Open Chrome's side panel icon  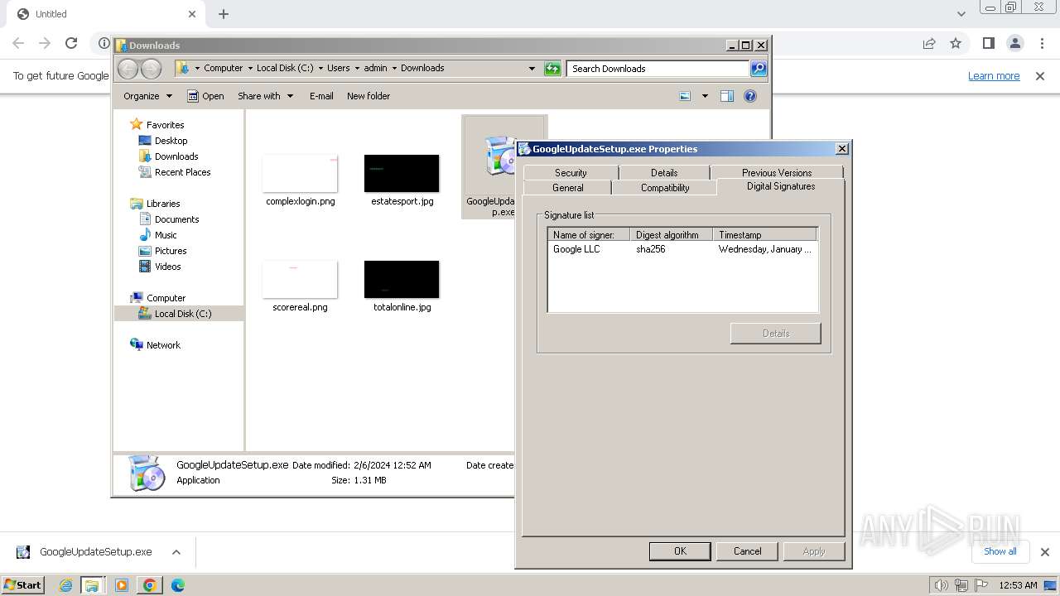click(x=988, y=43)
